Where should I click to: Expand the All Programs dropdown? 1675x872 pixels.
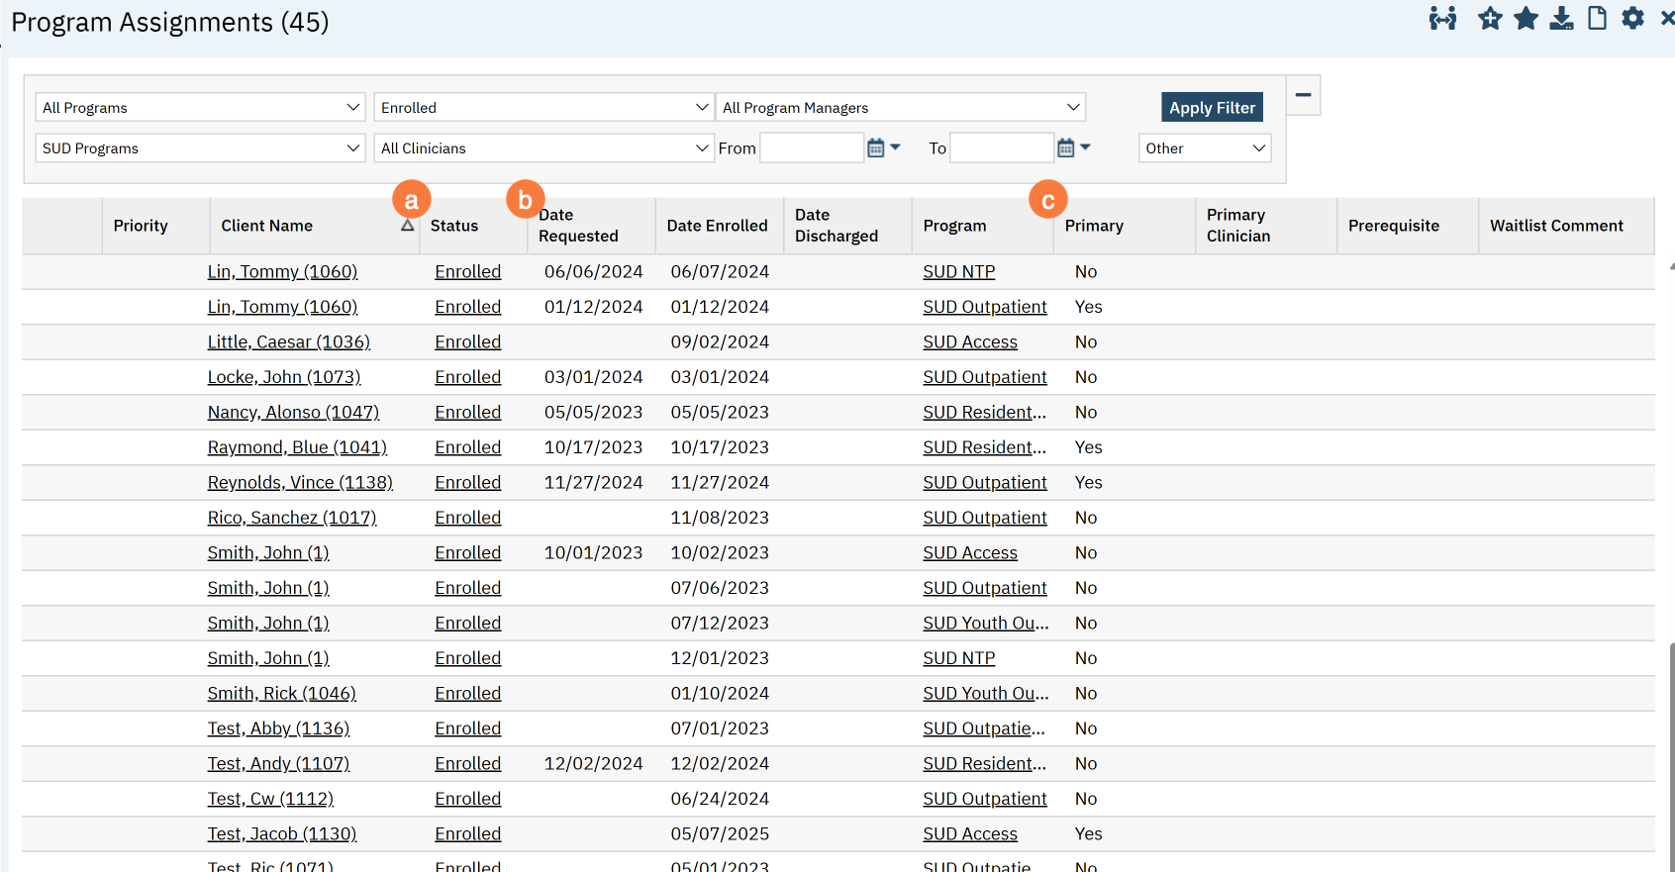tap(201, 108)
